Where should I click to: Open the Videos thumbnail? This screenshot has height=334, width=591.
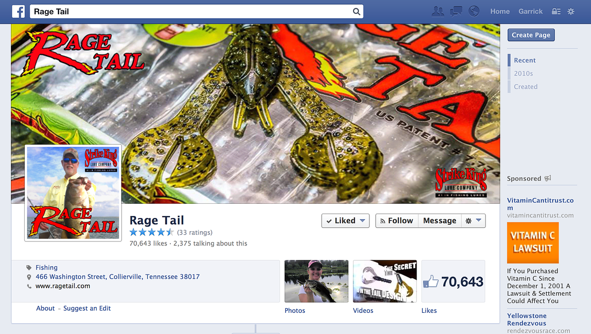coord(385,281)
